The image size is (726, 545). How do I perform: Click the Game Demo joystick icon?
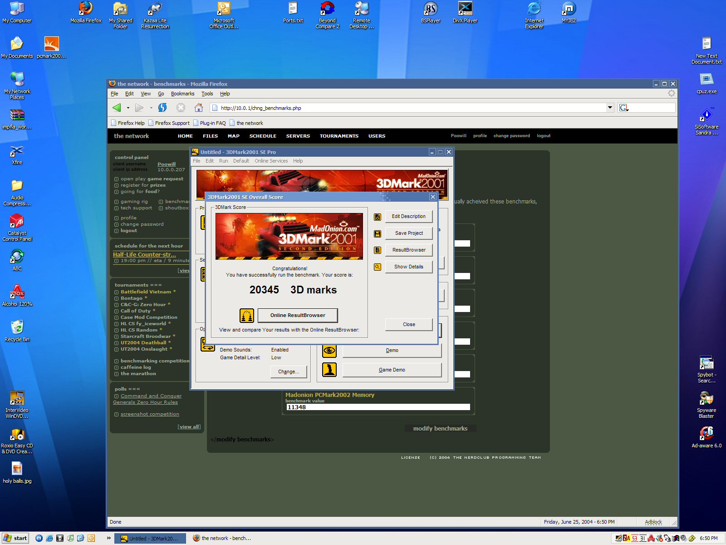click(329, 370)
